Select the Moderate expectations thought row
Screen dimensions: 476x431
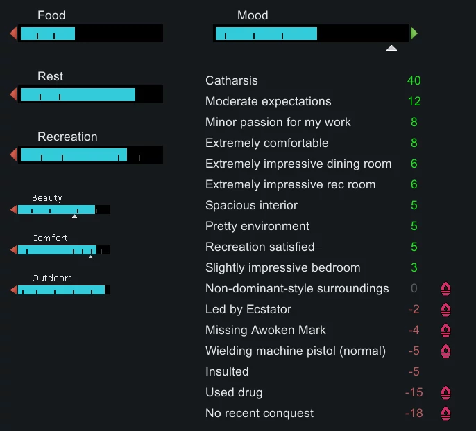pyautogui.click(x=268, y=102)
